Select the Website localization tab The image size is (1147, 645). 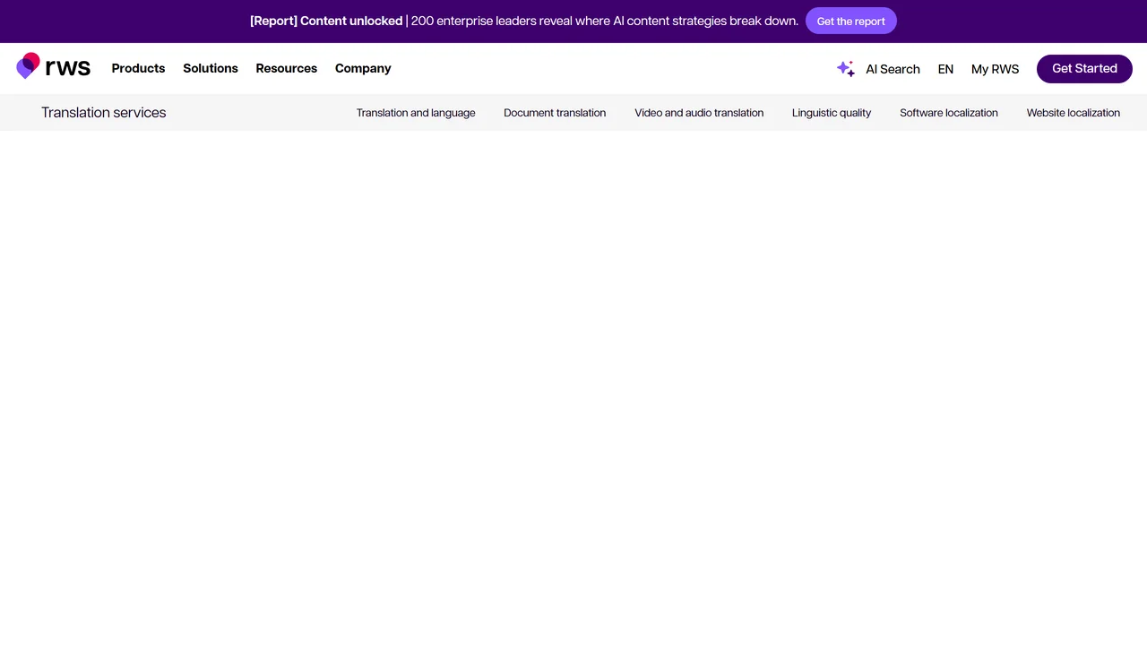pyautogui.click(x=1074, y=113)
